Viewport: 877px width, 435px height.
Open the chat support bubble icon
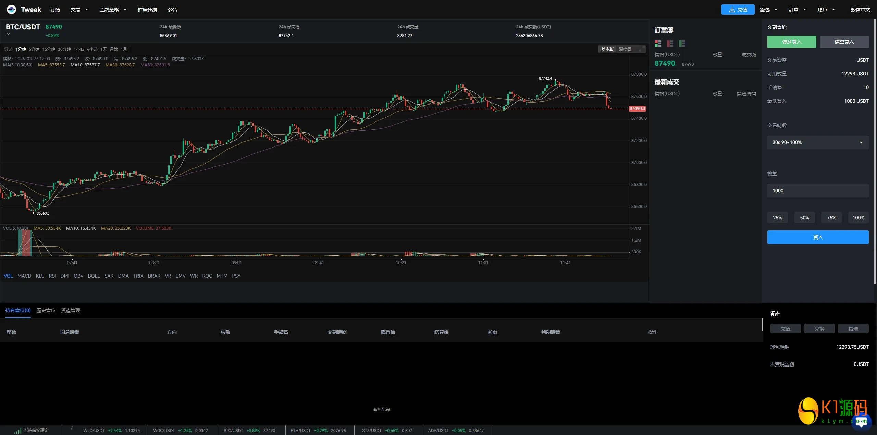tap(861, 421)
